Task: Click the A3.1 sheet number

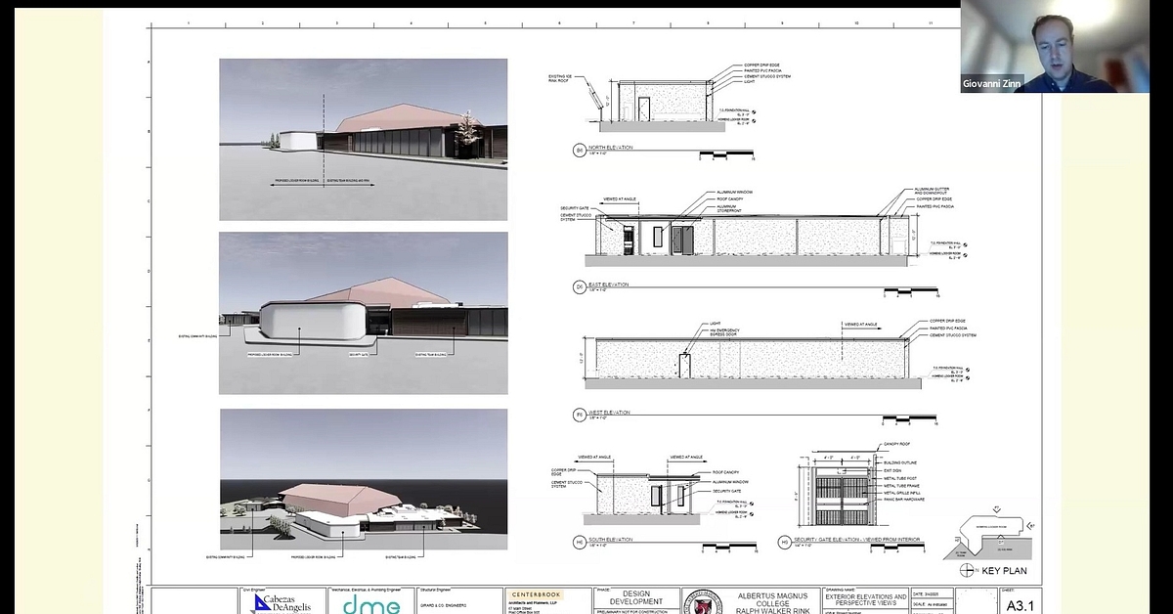Action: pyautogui.click(x=1021, y=605)
